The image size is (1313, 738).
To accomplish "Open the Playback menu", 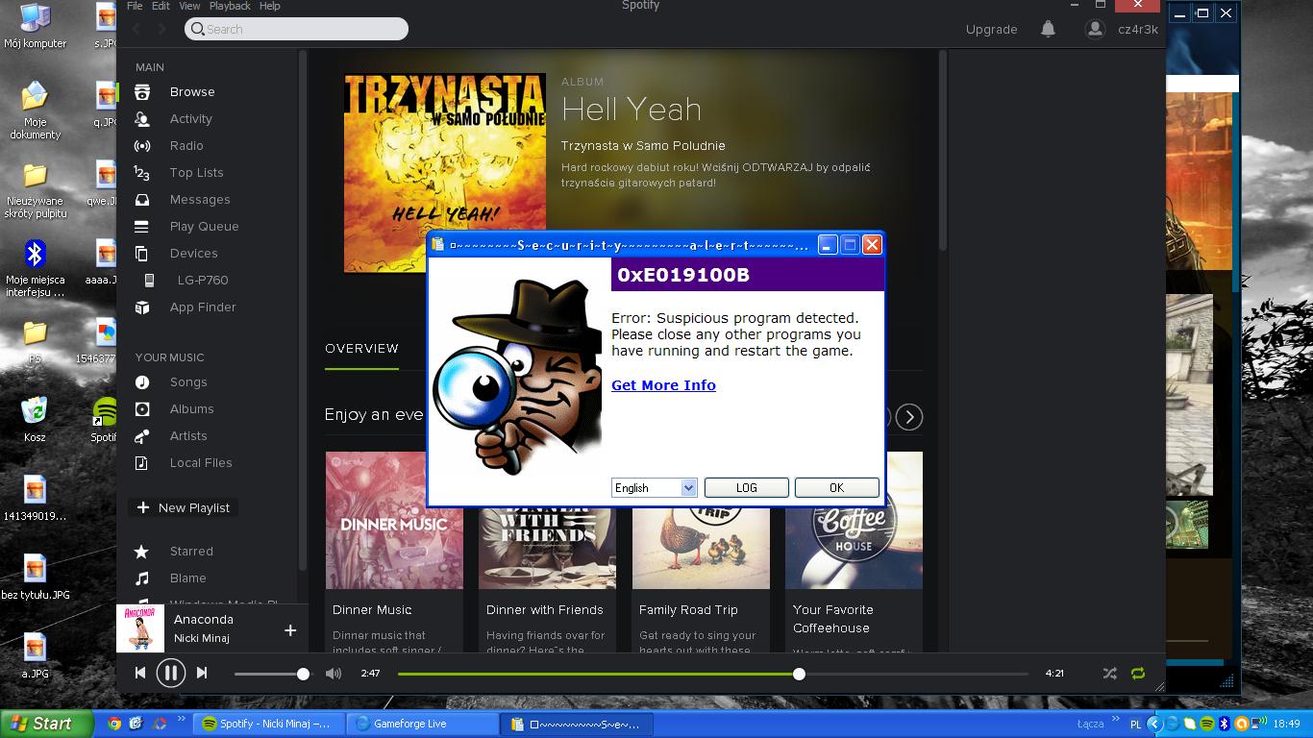I will tap(230, 6).
